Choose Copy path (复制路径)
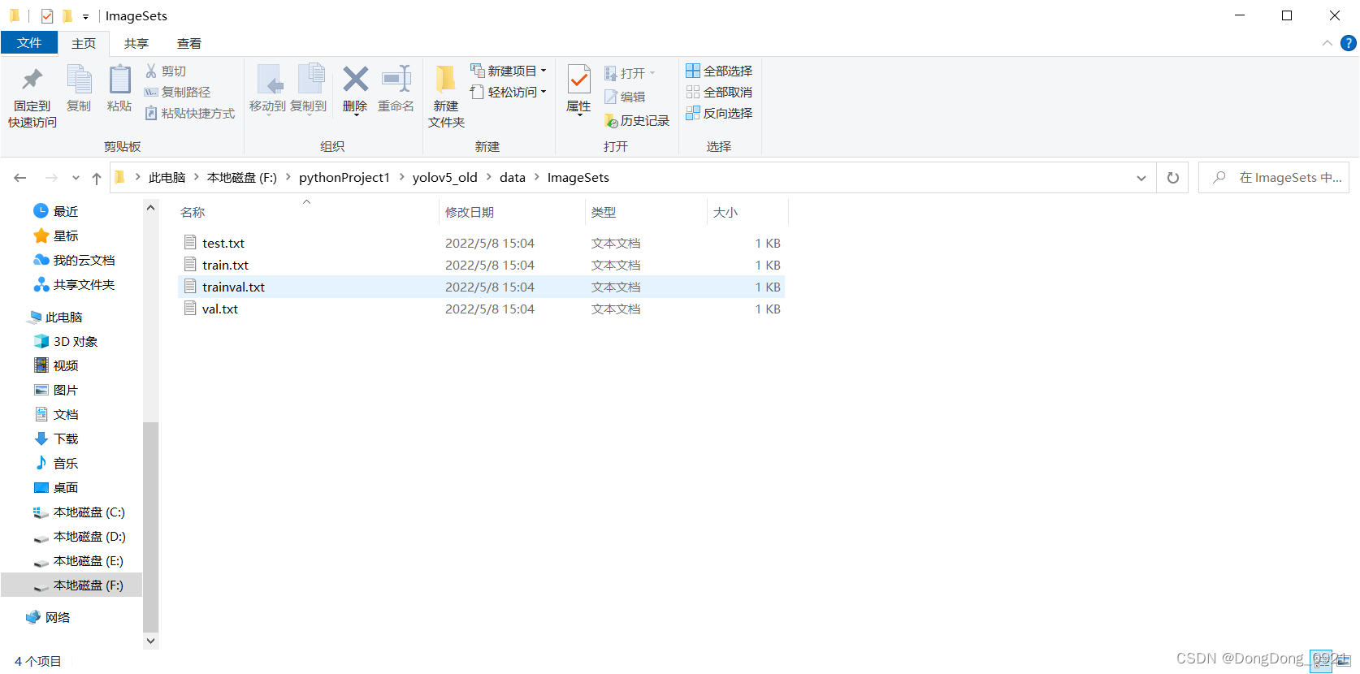This screenshot has width=1360, height=674. pos(177,93)
